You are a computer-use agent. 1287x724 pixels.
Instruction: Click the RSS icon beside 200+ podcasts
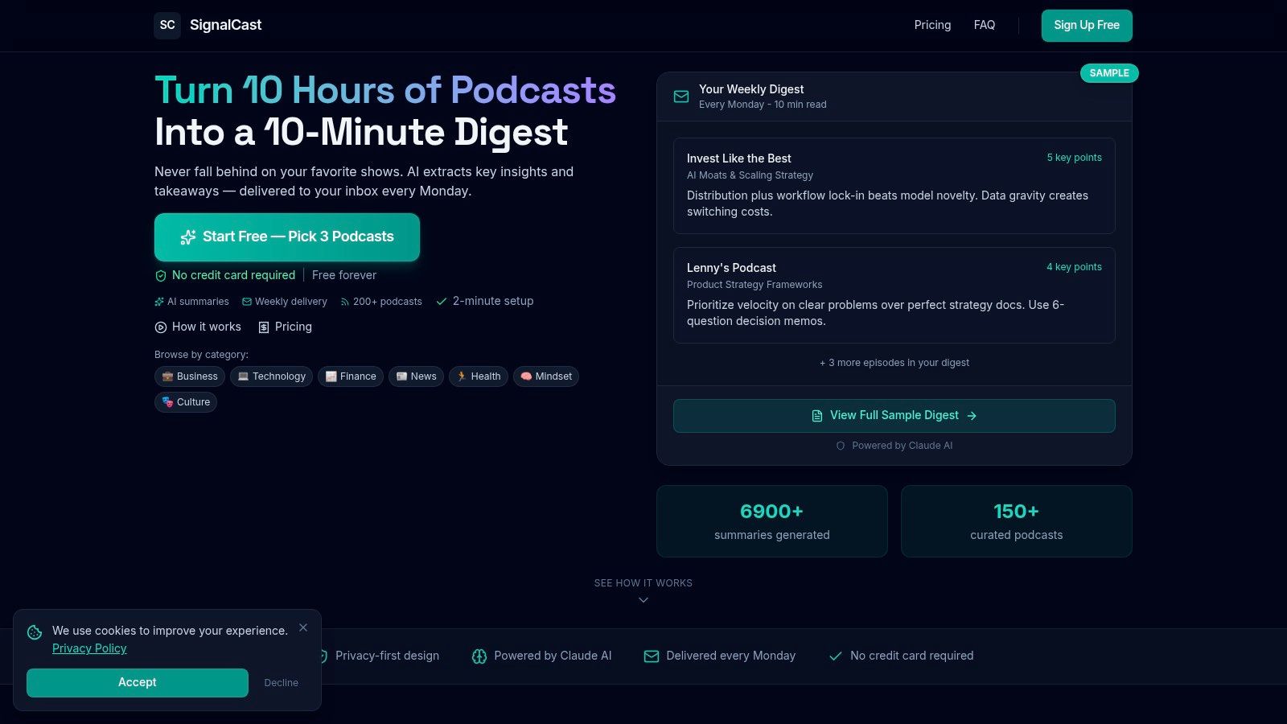click(x=346, y=301)
